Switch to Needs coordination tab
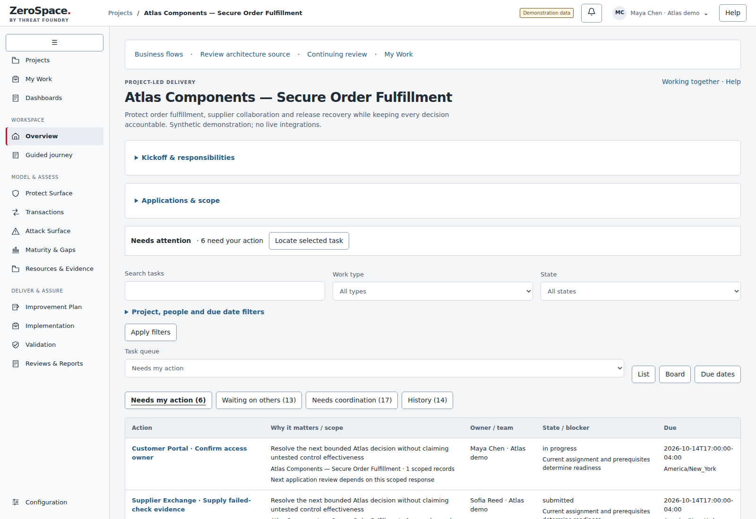 click(x=352, y=400)
